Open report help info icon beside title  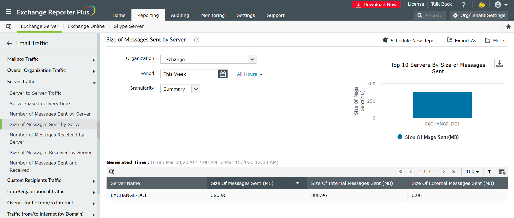click(x=196, y=40)
